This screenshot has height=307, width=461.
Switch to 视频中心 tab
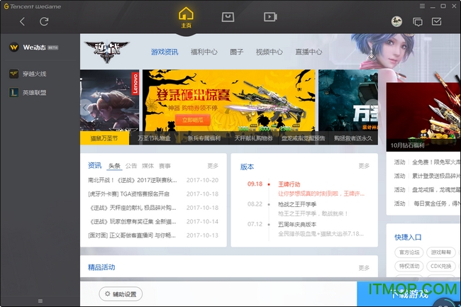click(x=270, y=52)
